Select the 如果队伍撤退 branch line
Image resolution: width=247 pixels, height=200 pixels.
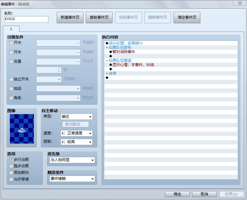click(x=171, y=60)
